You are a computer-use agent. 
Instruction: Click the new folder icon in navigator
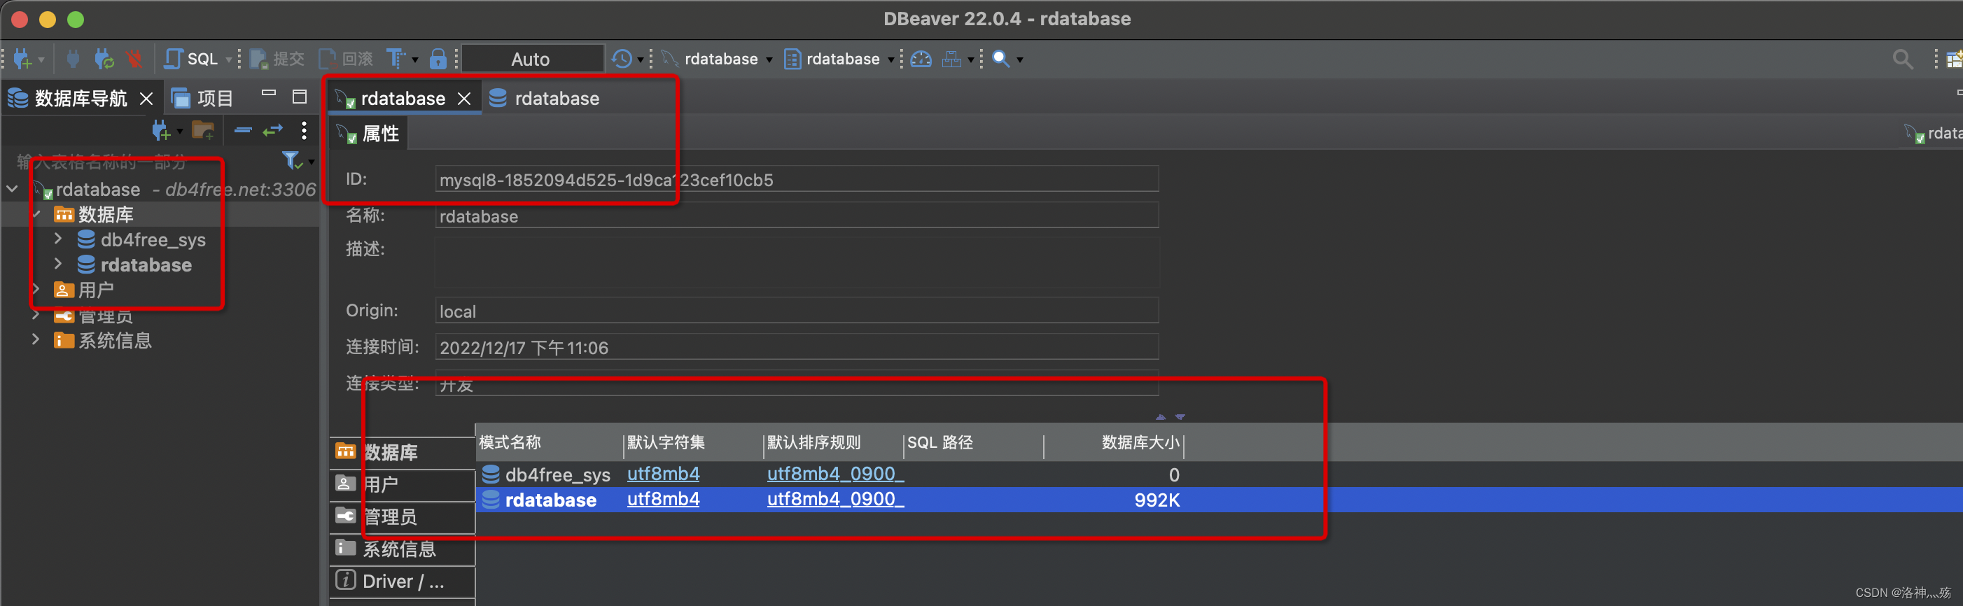[x=203, y=131]
